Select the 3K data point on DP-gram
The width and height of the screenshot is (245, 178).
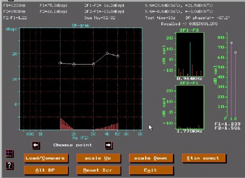(x=93, y=64)
